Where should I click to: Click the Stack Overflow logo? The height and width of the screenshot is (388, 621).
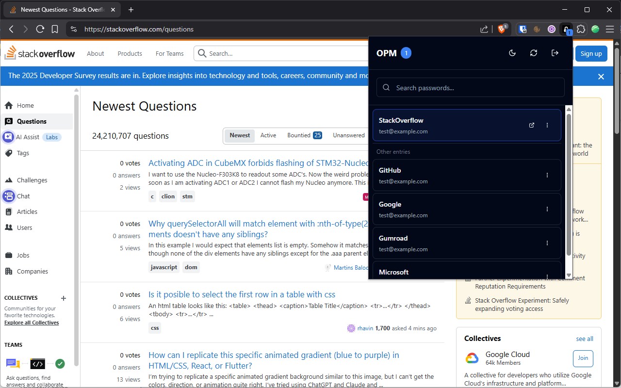pos(40,53)
